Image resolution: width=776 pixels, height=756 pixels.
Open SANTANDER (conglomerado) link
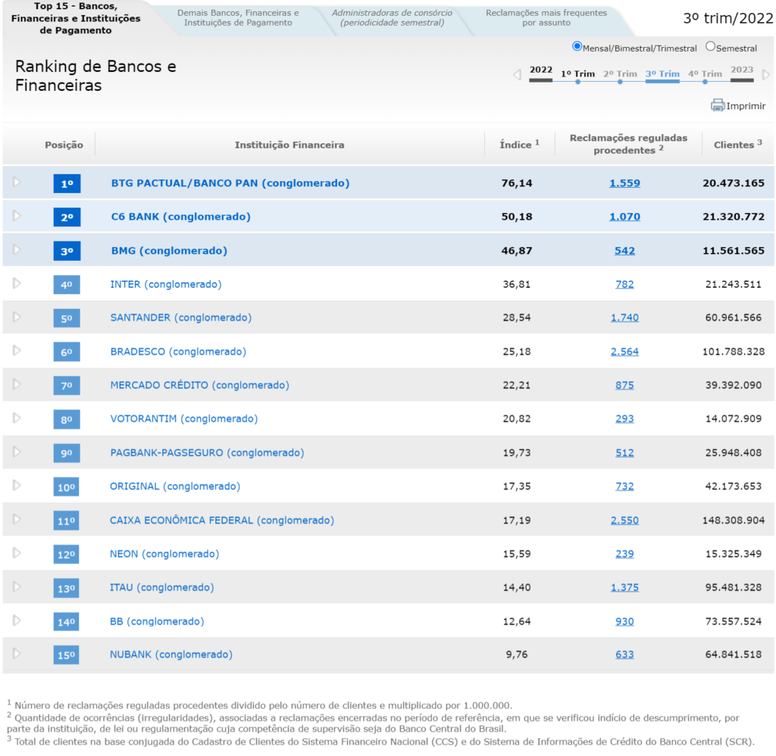pyautogui.click(x=180, y=317)
